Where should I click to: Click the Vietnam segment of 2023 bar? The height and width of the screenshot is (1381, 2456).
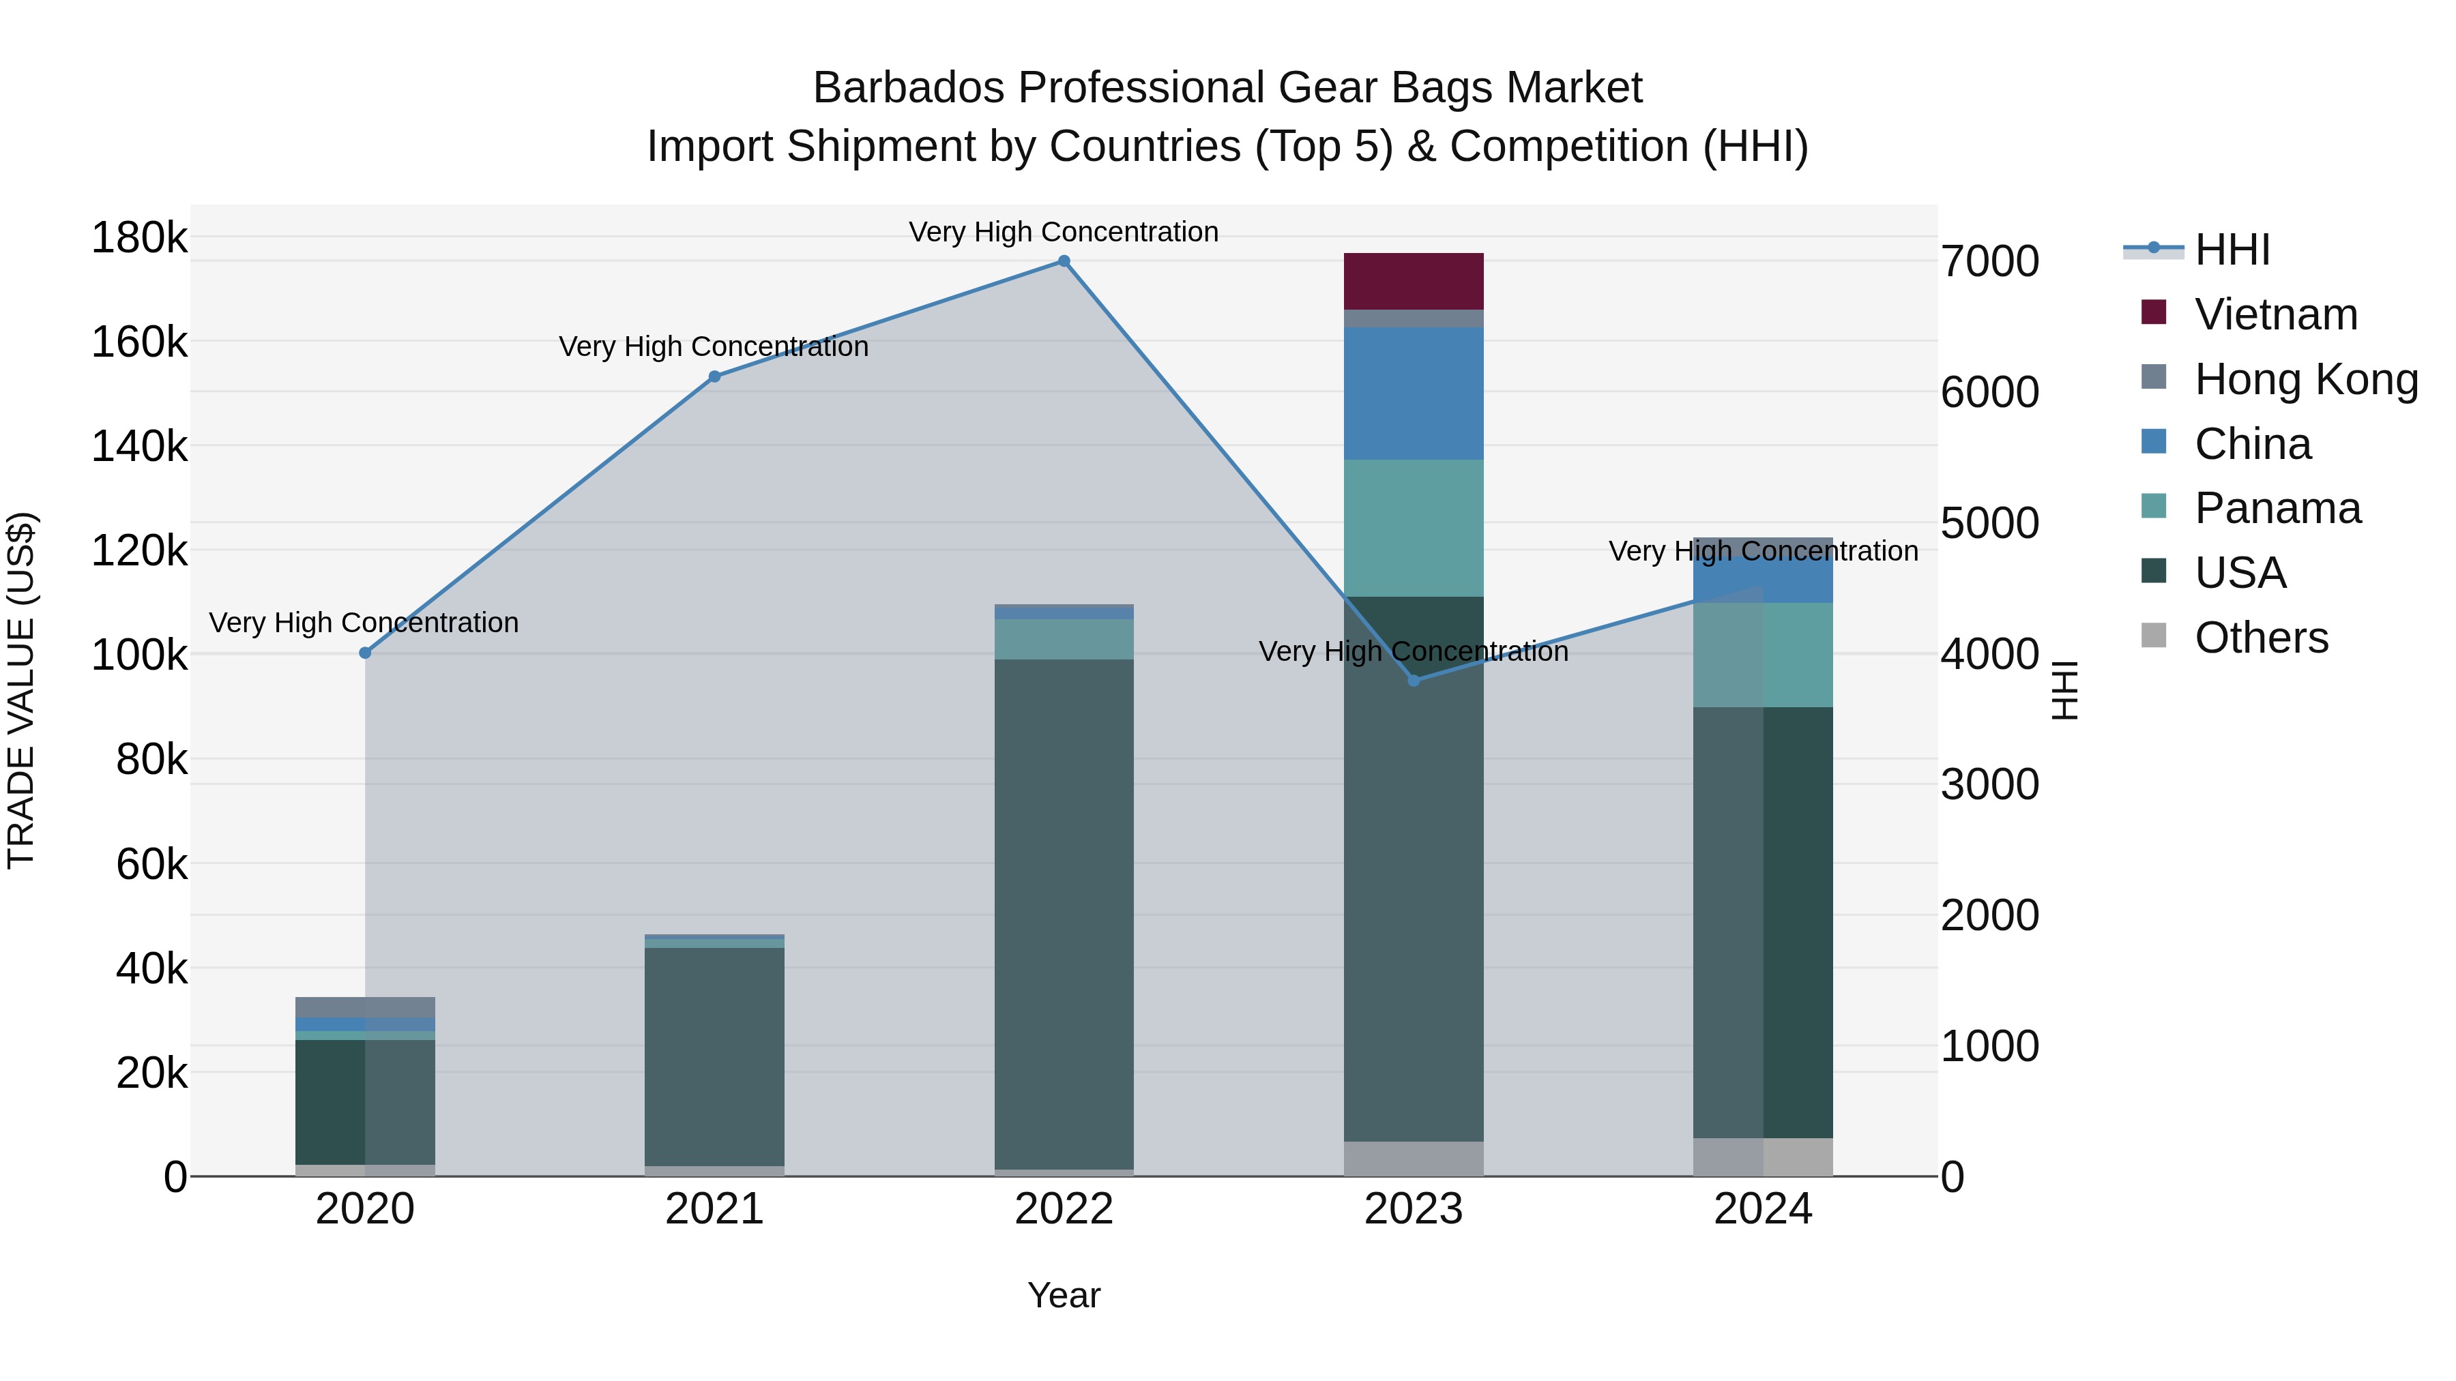click(x=1414, y=281)
